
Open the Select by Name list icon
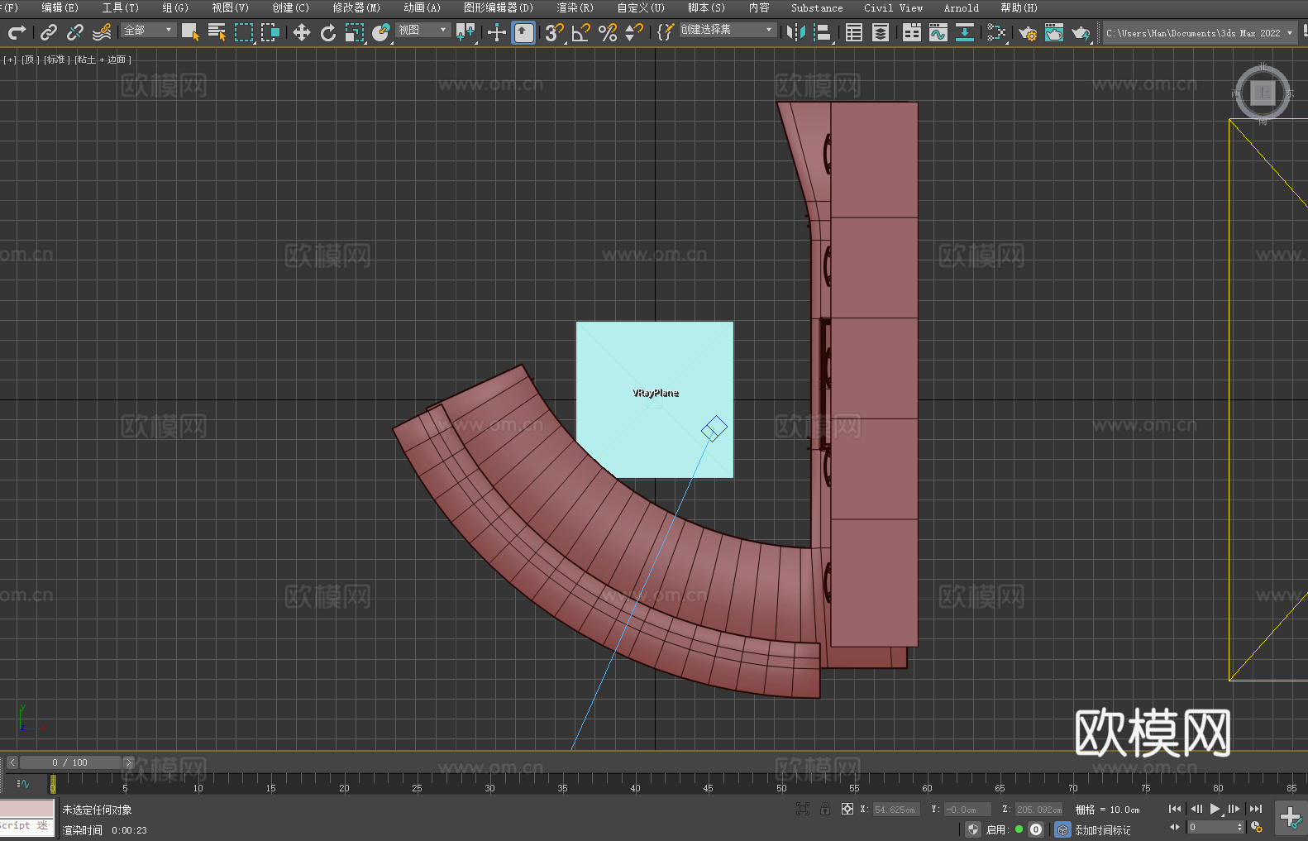pos(217,32)
